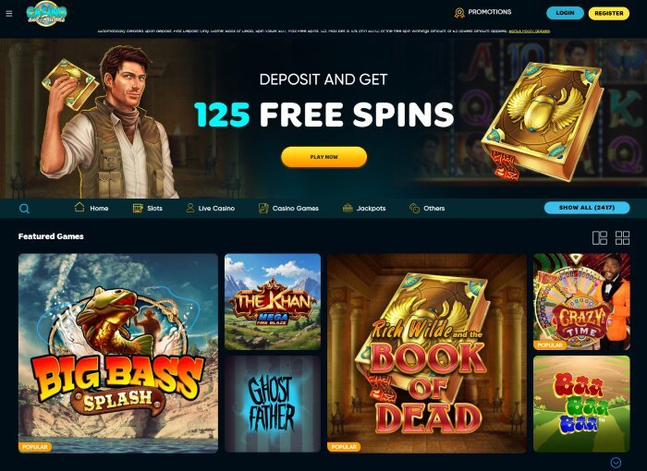Screen dimensions: 647x471
Task: Open the Crazy Time game thumbnail
Action: click(581, 301)
